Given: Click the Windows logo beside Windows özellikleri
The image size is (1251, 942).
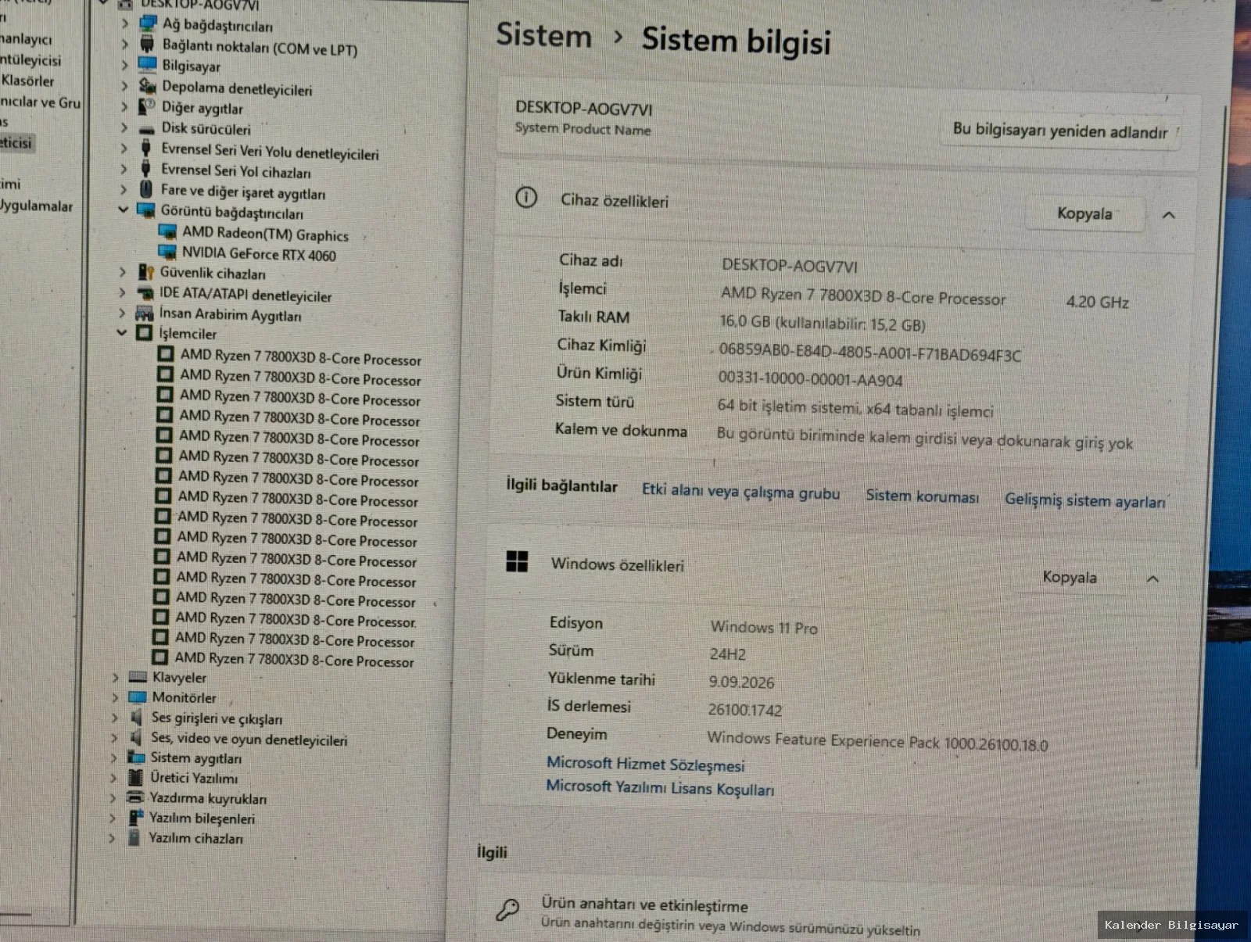Looking at the screenshot, I should 517,561.
